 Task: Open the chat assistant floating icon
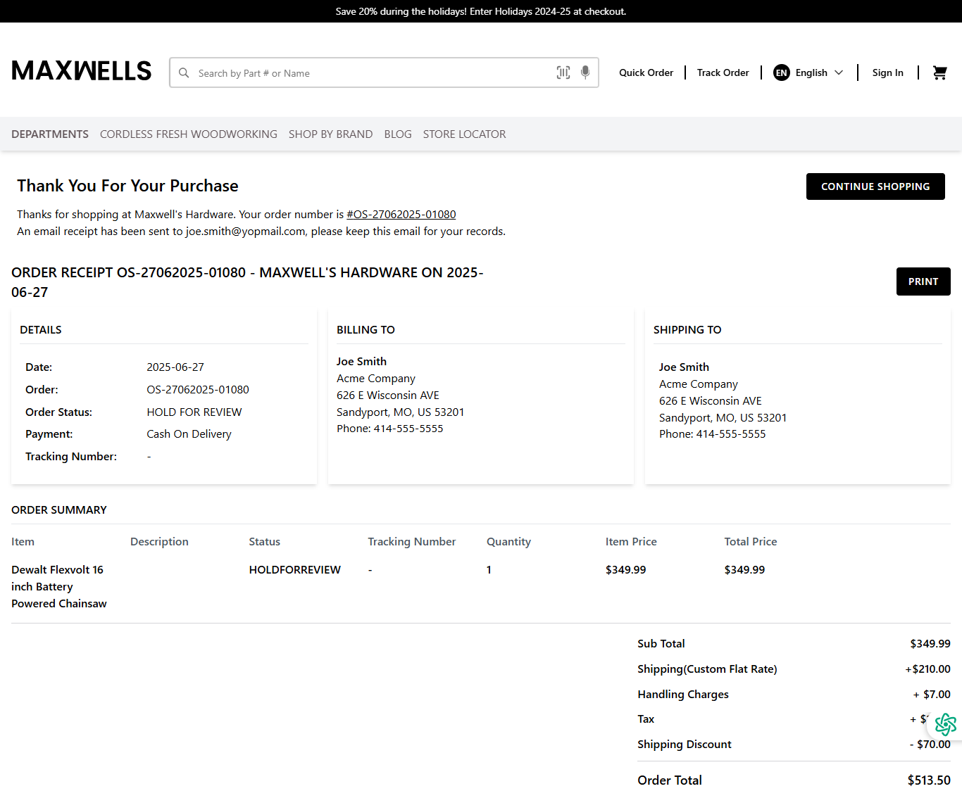point(945,723)
